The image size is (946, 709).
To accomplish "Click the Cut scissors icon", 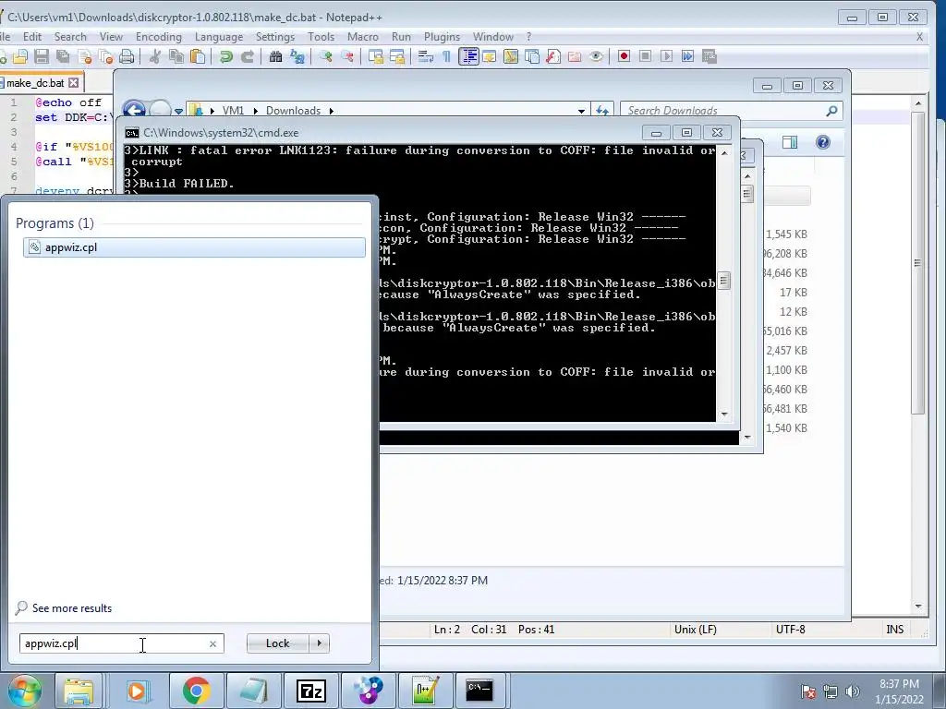I will [x=155, y=56].
